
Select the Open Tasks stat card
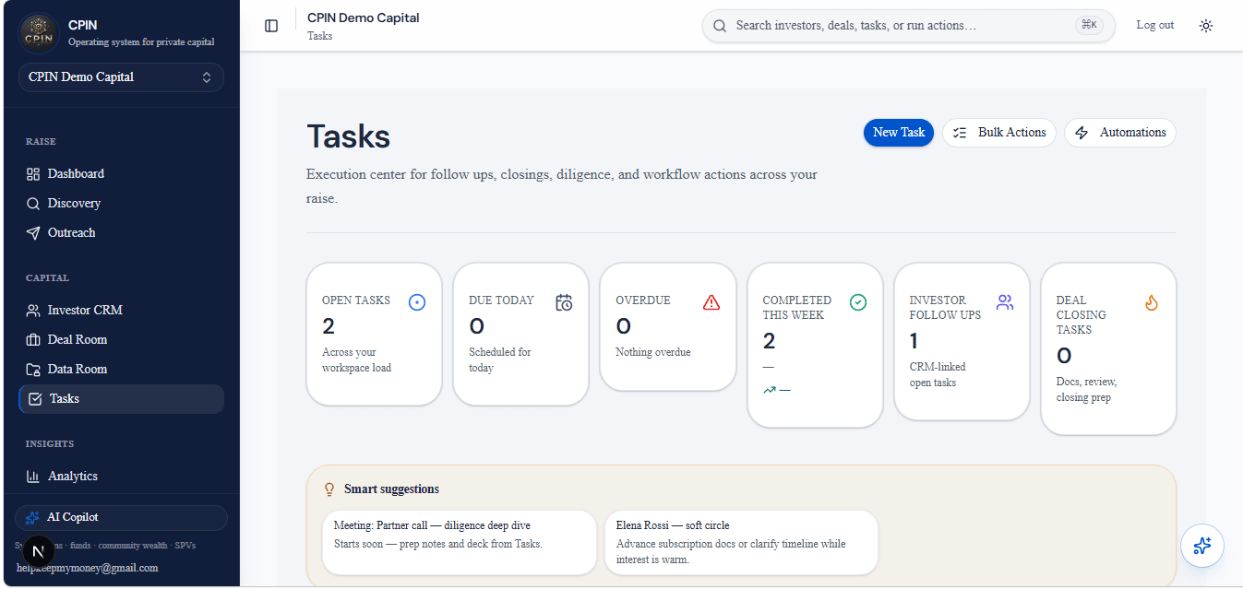click(374, 334)
